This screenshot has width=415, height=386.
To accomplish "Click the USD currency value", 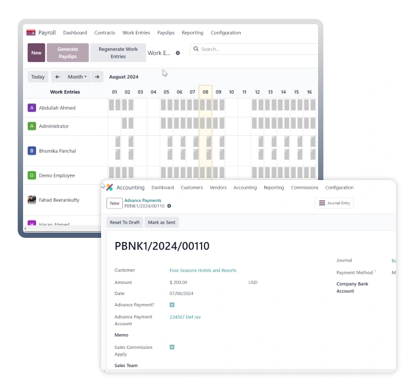I will click(253, 282).
